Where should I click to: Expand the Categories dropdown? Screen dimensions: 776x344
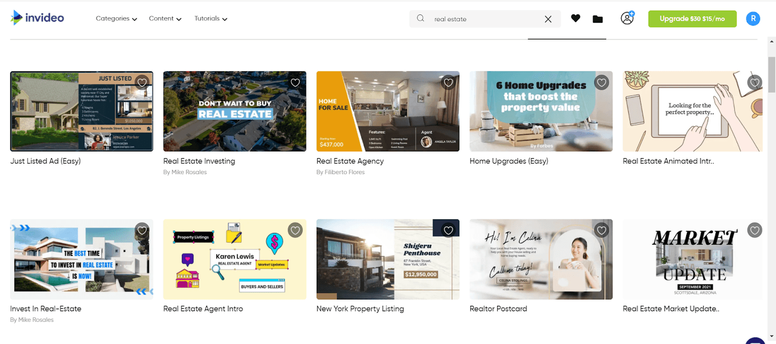[x=116, y=18]
